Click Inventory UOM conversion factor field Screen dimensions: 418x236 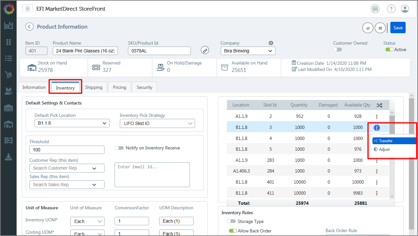pyautogui.click(x=132, y=221)
